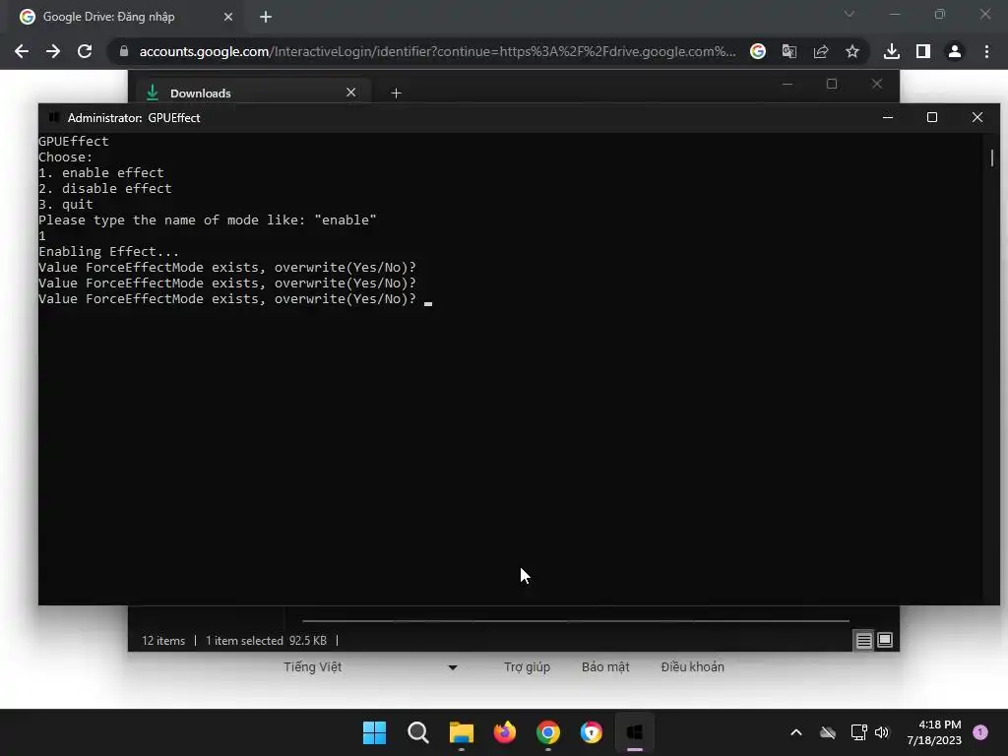The image size is (1008, 756).
Task: Show hidden system tray icons
Action: click(x=795, y=732)
